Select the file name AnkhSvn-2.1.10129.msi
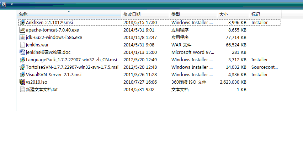The image size is (303, 163). [x=49, y=23]
